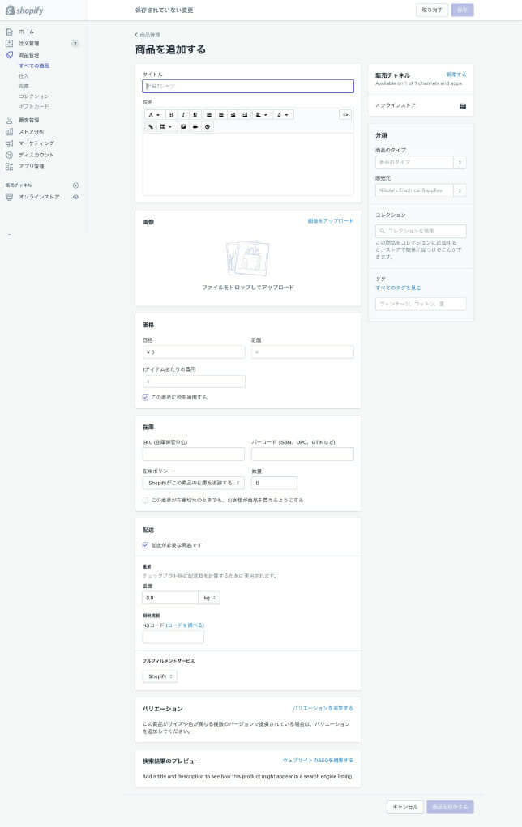Viewport: 522px width, 827px height.
Task: Expand the Shopify fulfillment service dropdown
Action: pyautogui.click(x=160, y=676)
